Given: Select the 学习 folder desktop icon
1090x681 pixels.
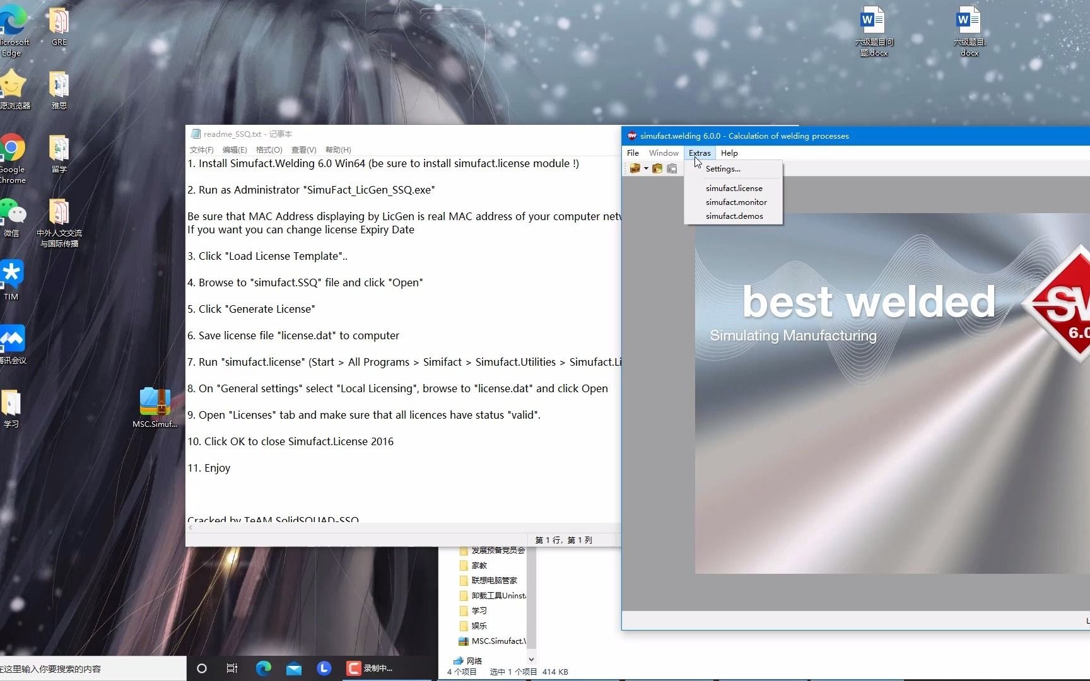Looking at the screenshot, I should tap(11, 408).
